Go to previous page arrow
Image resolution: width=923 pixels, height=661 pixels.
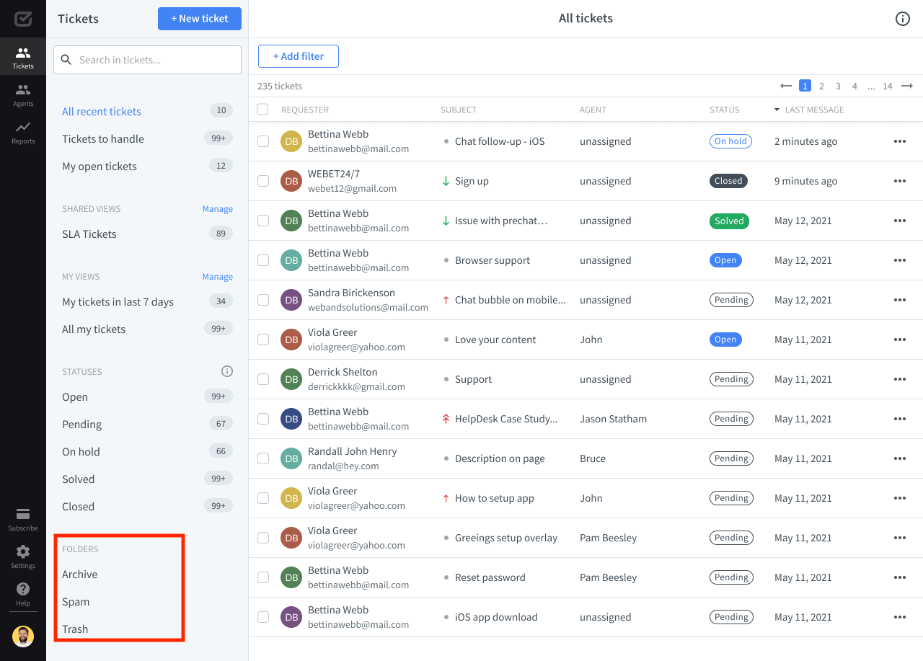[x=786, y=86]
